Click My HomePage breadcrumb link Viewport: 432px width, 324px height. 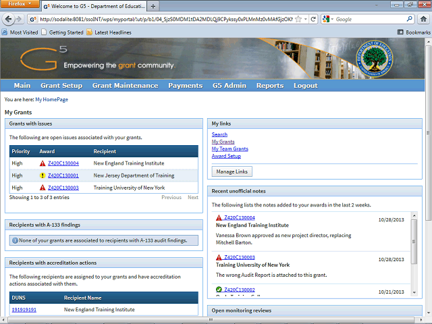(x=51, y=99)
